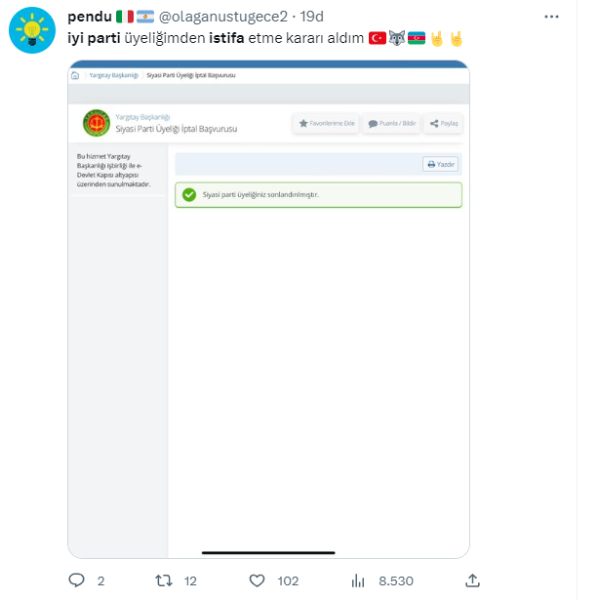Open the pendu display name
Screen dimensions: 599x600
click(x=88, y=17)
